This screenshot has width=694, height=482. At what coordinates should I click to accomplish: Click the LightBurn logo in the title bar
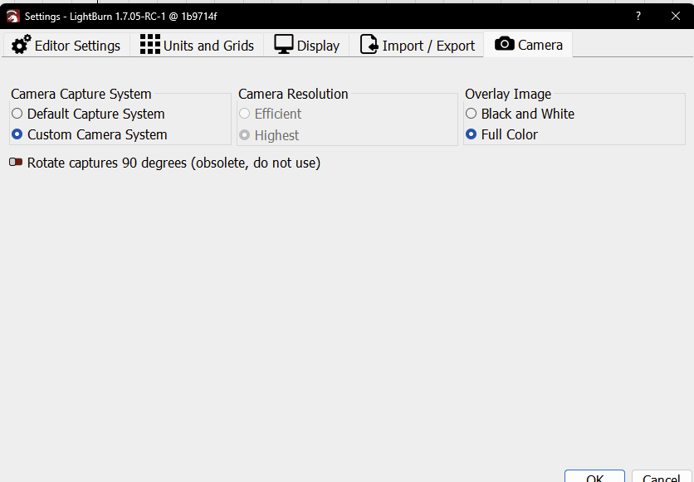click(x=12, y=16)
